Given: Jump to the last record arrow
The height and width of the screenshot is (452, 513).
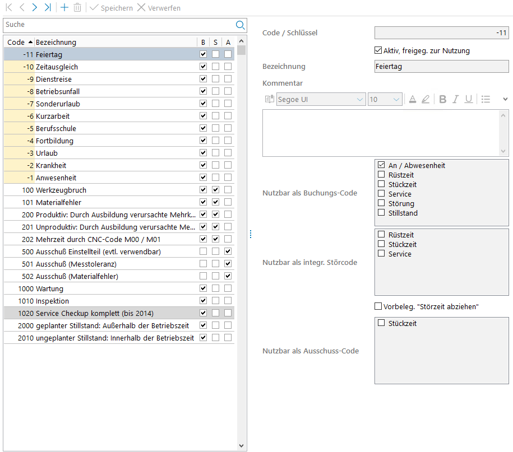Looking at the screenshot, I should pos(48,8).
